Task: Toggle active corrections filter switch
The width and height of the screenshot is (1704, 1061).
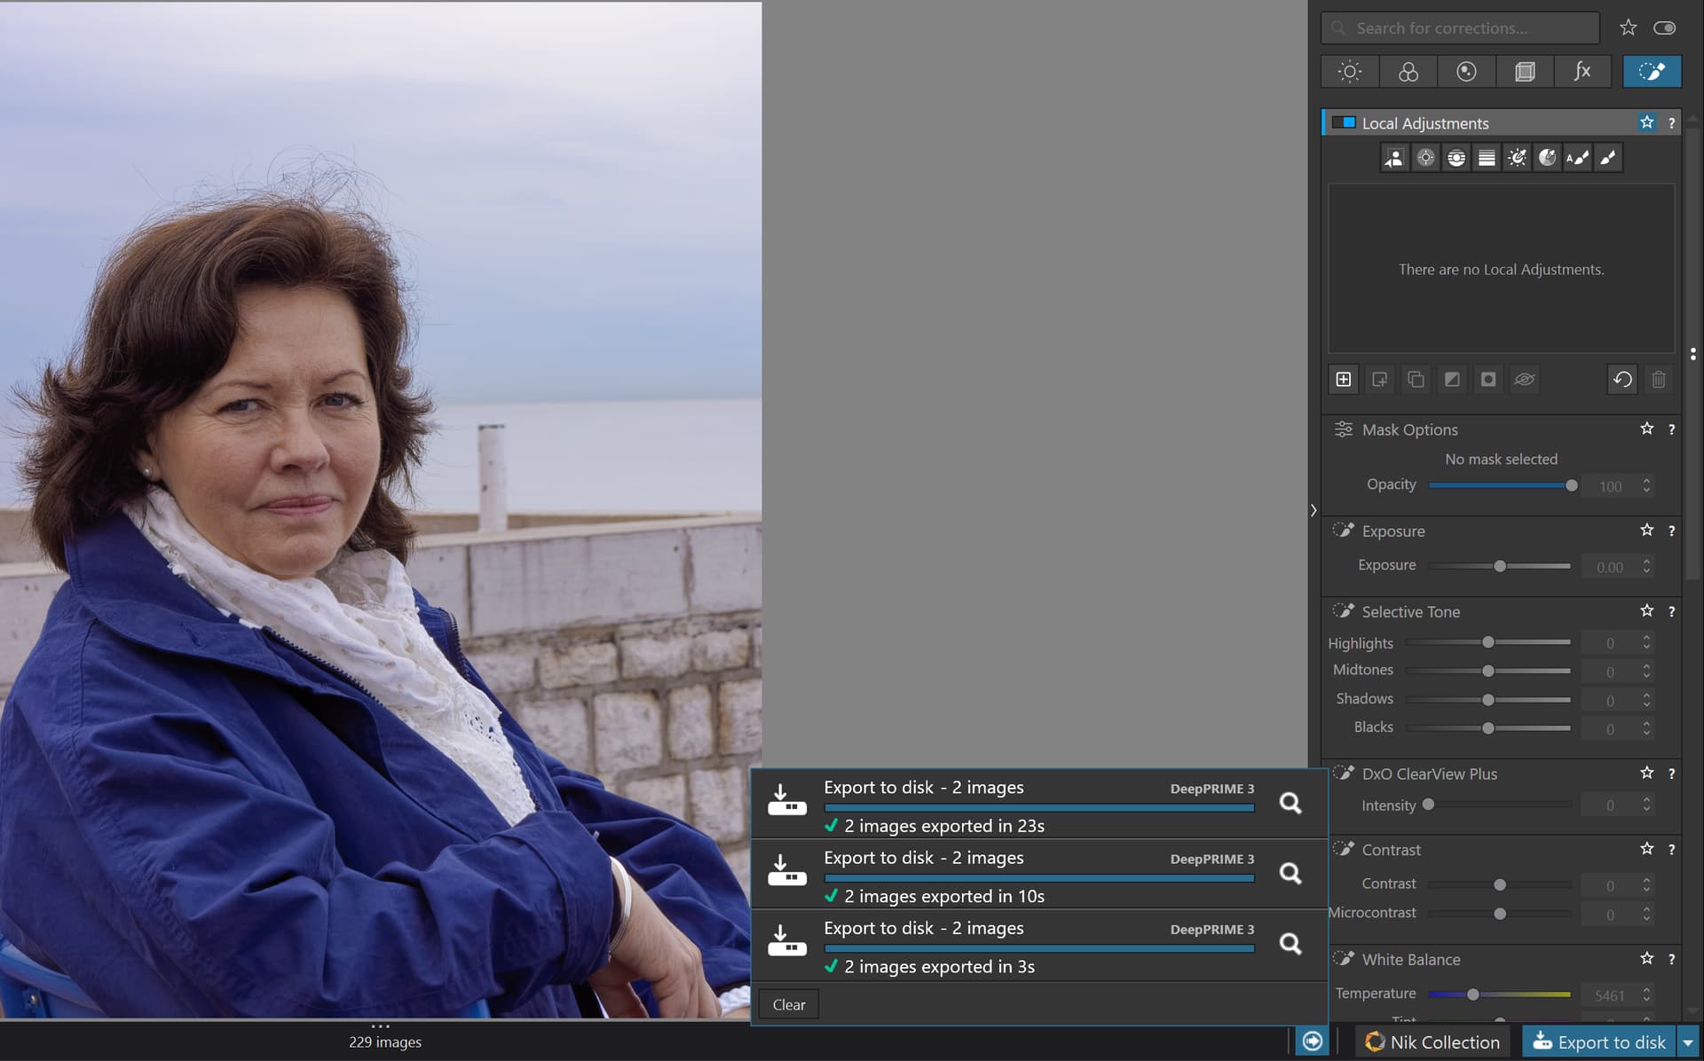Action: coord(1665,28)
